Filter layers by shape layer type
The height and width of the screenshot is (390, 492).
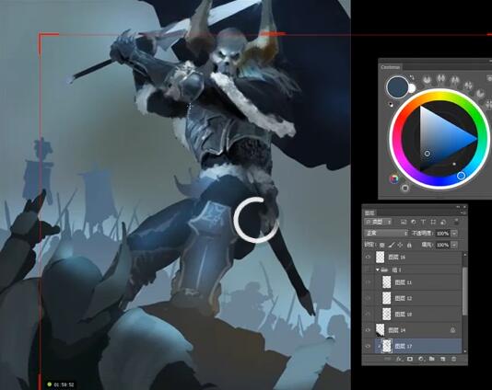tap(433, 222)
